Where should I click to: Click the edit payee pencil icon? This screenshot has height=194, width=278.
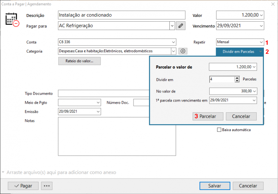[180, 26]
